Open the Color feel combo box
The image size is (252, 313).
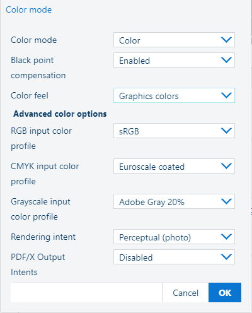(174, 95)
